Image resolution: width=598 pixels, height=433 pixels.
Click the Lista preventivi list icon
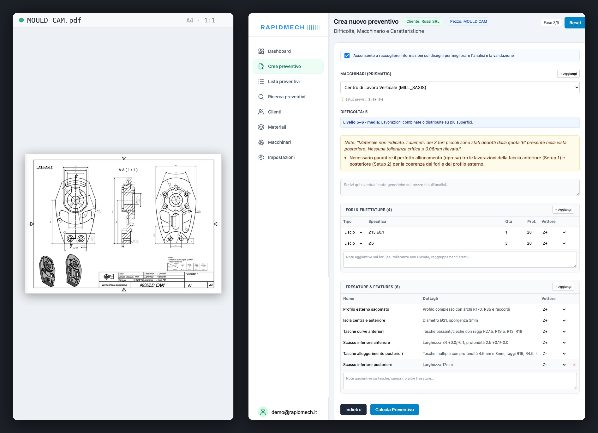261,82
